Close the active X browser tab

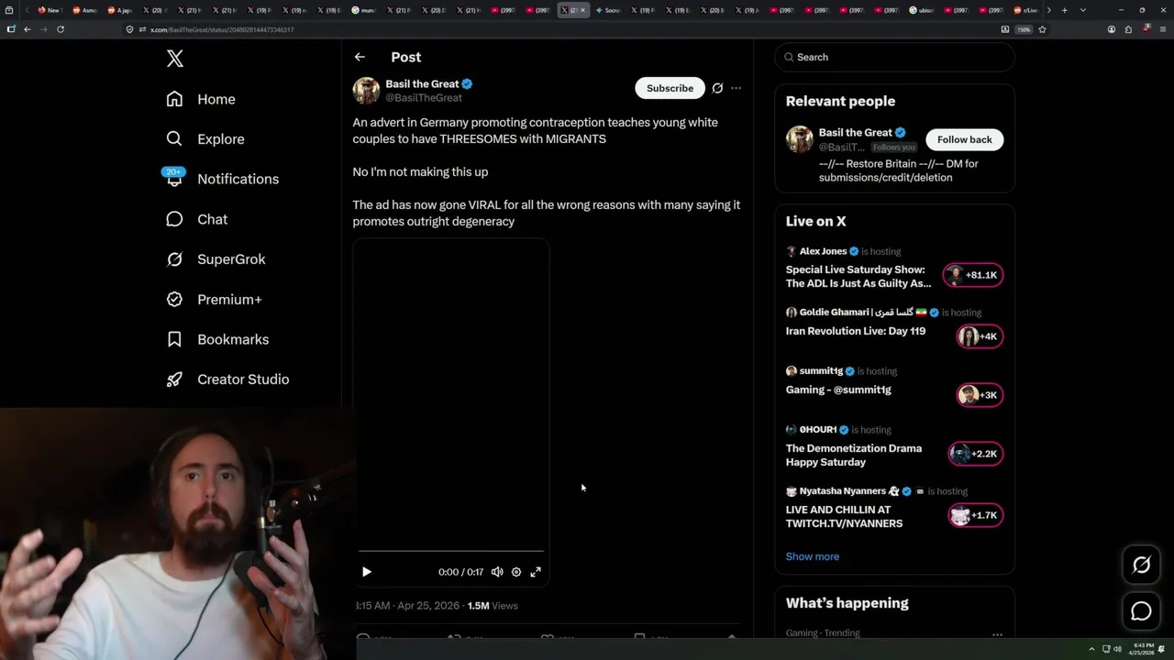coord(582,10)
